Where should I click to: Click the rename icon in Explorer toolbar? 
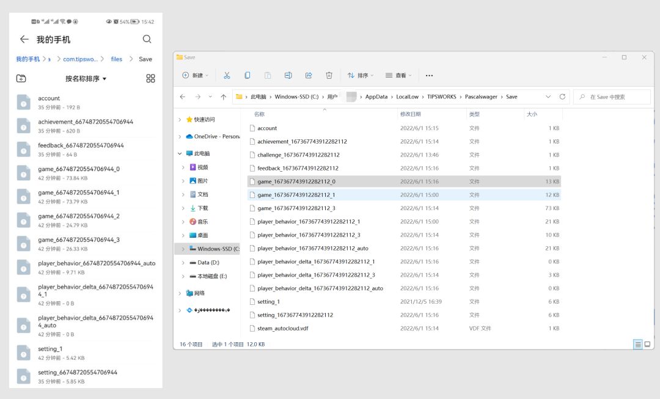288,75
